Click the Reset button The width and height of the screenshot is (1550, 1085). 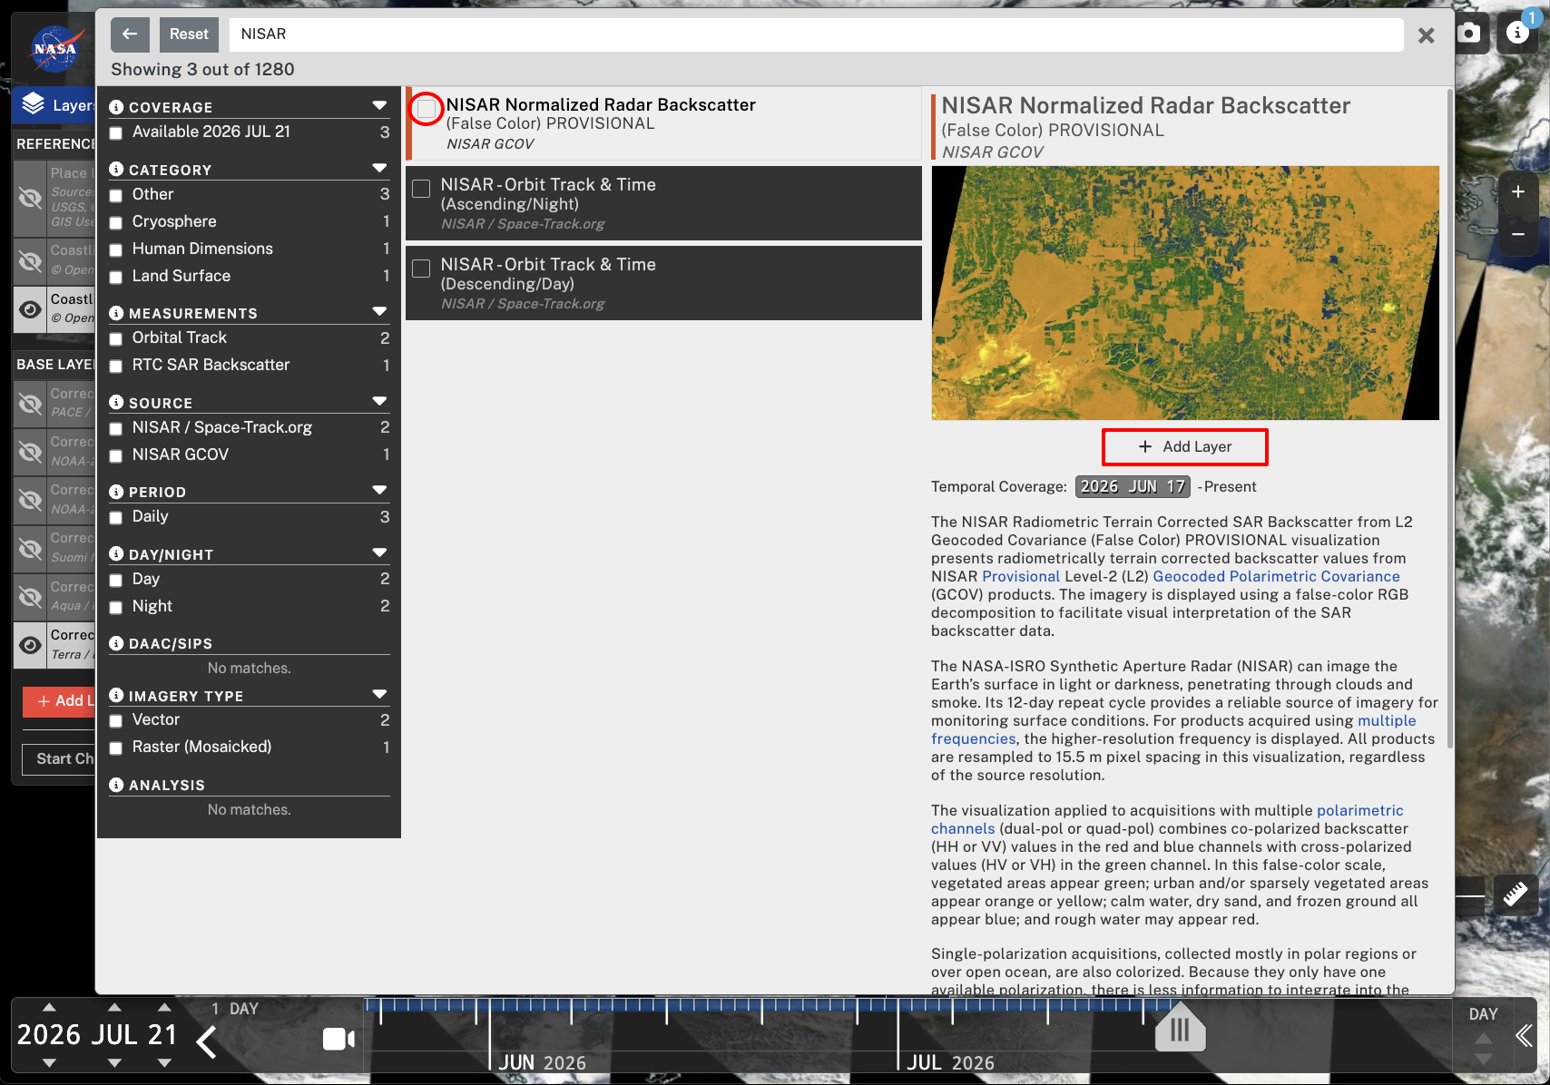pos(189,34)
